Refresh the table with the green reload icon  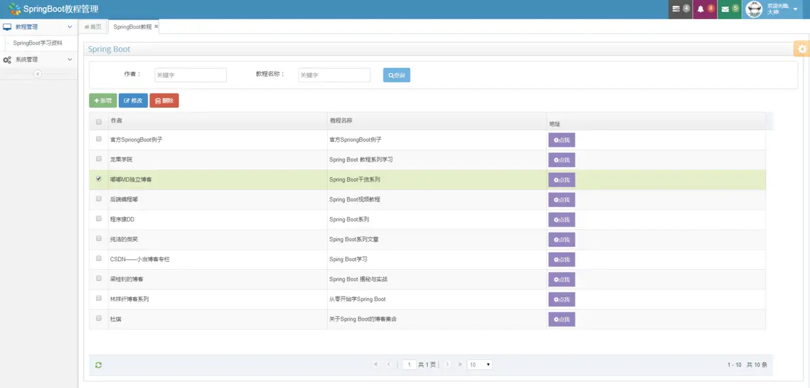tap(99, 365)
